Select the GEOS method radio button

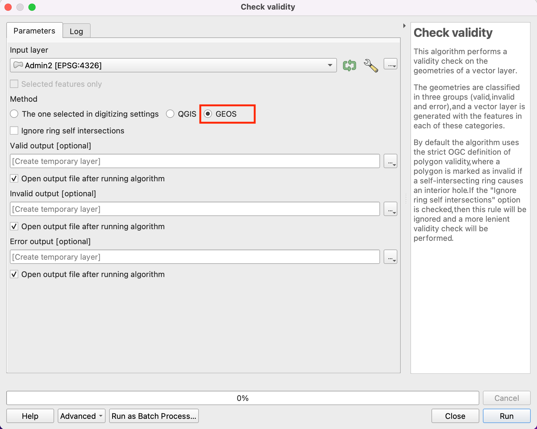point(208,114)
